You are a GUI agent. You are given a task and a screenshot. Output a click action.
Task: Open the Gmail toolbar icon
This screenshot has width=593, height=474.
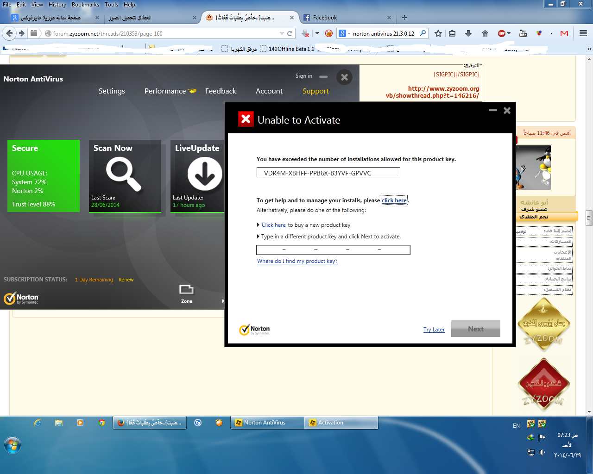click(564, 33)
